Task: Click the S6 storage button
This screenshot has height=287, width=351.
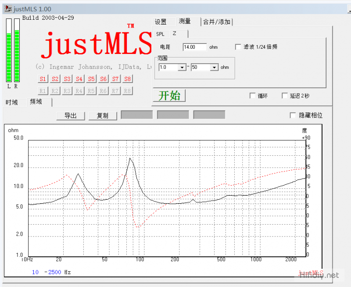Action: (x=103, y=79)
